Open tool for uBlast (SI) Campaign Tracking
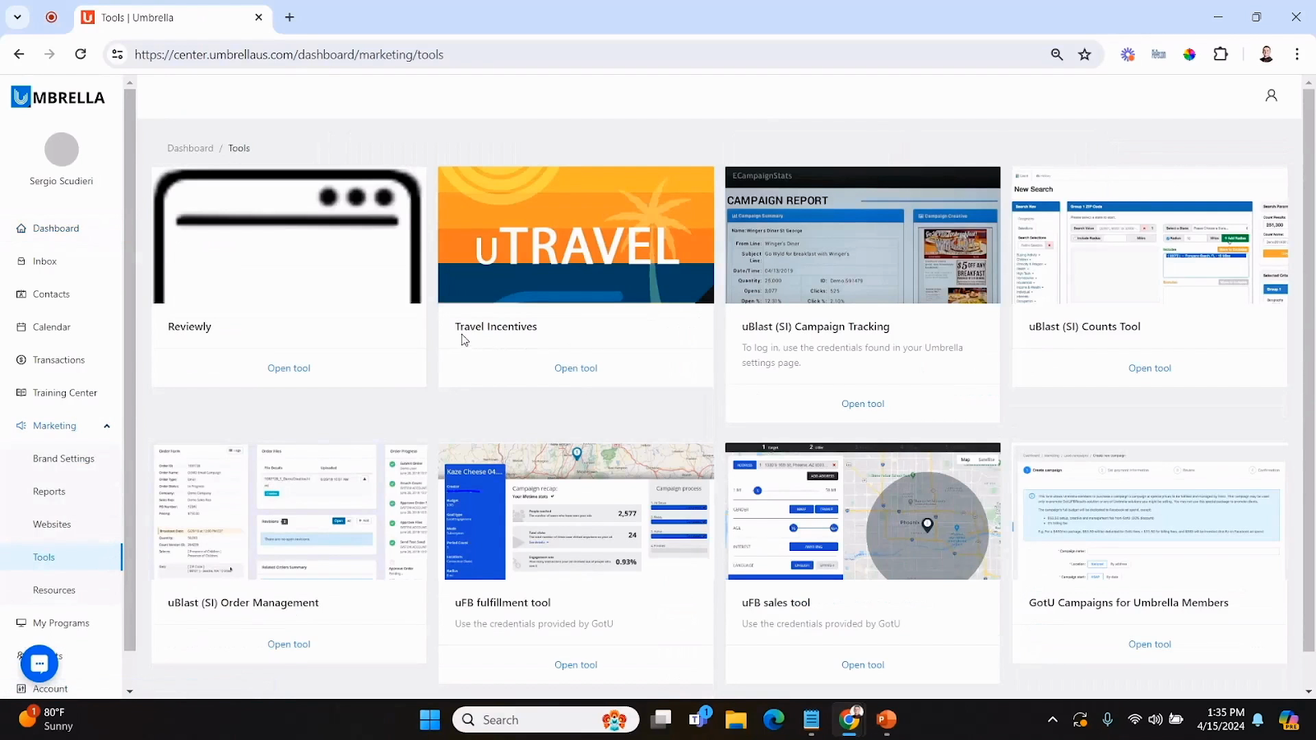1316x740 pixels. [x=863, y=404]
